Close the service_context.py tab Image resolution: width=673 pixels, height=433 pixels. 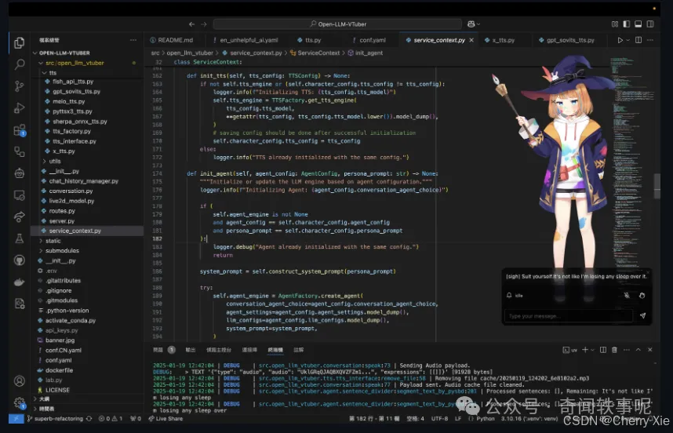(471, 40)
